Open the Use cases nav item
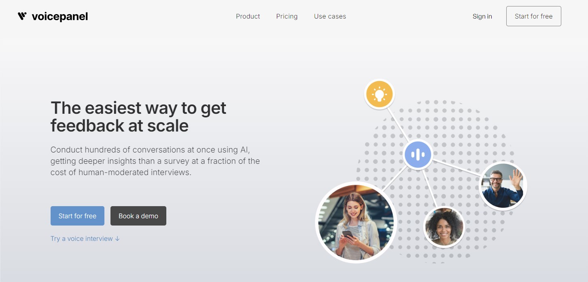Viewport: 588px width, 282px height. tap(330, 17)
